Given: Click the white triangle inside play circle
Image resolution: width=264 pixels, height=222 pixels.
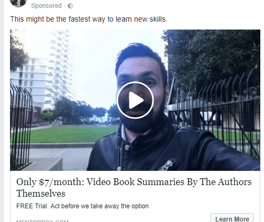Looking at the screenshot, I should point(136,100).
